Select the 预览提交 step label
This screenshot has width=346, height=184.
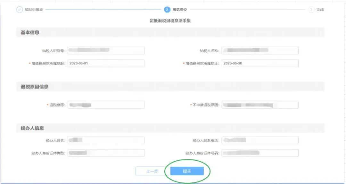[179, 10]
